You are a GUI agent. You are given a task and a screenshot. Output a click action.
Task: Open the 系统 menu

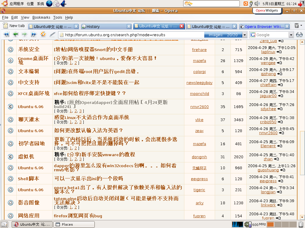pos(41,4)
